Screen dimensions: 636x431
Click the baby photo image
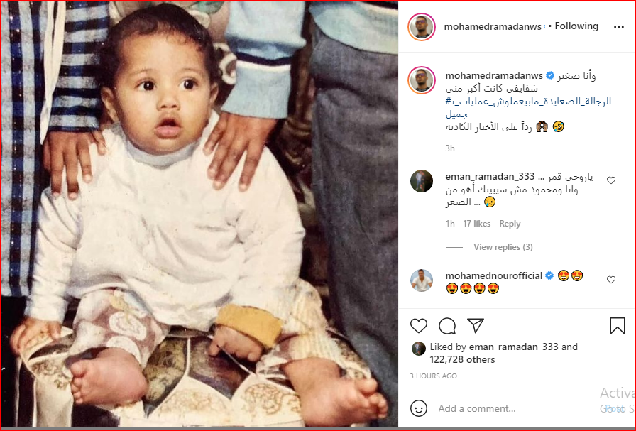tap(199, 214)
